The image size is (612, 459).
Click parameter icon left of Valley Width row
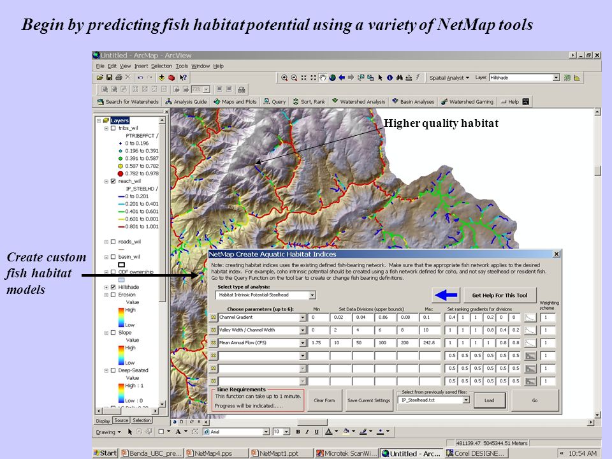click(x=214, y=330)
